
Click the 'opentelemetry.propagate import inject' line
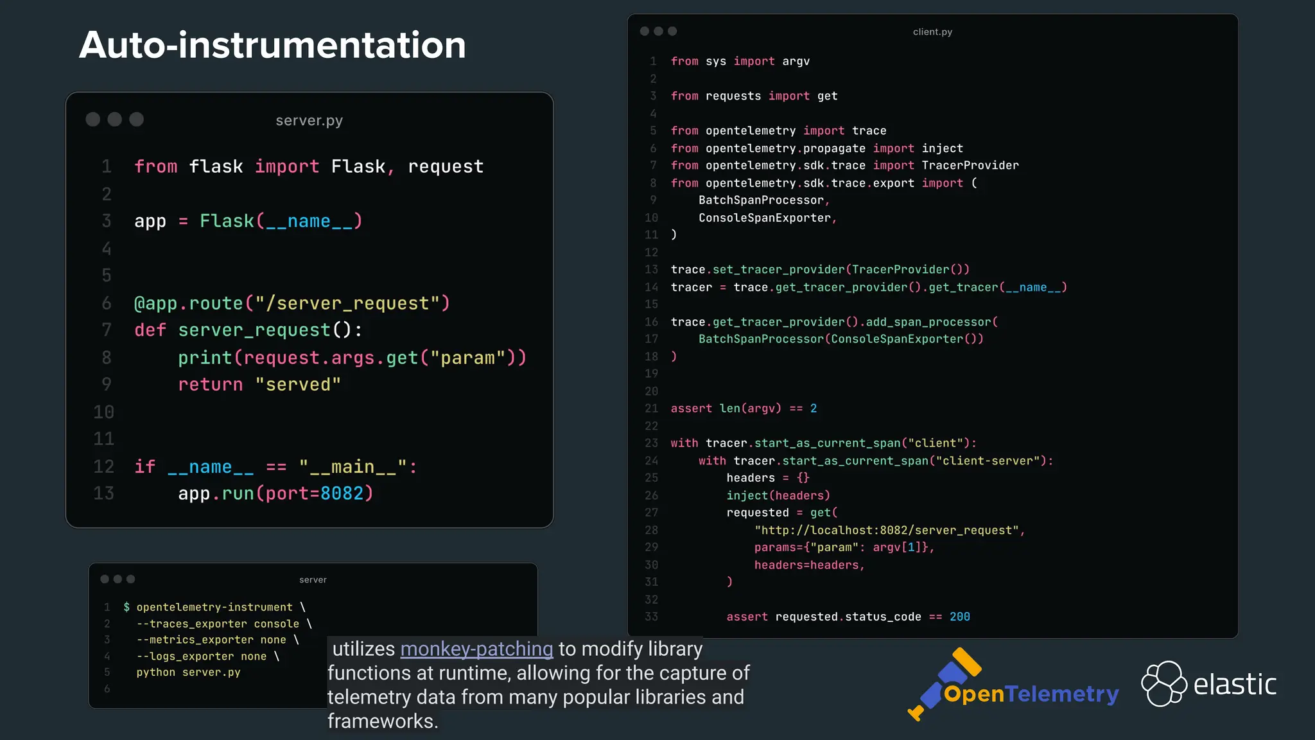pos(817,148)
